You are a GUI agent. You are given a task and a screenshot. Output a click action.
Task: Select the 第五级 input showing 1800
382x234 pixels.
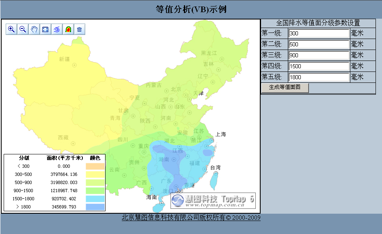(x=318, y=77)
